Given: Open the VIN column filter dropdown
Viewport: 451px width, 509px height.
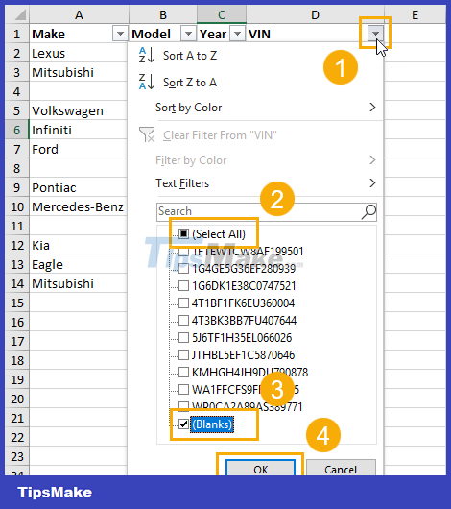Looking at the screenshot, I should pyautogui.click(x=375, y=34).
